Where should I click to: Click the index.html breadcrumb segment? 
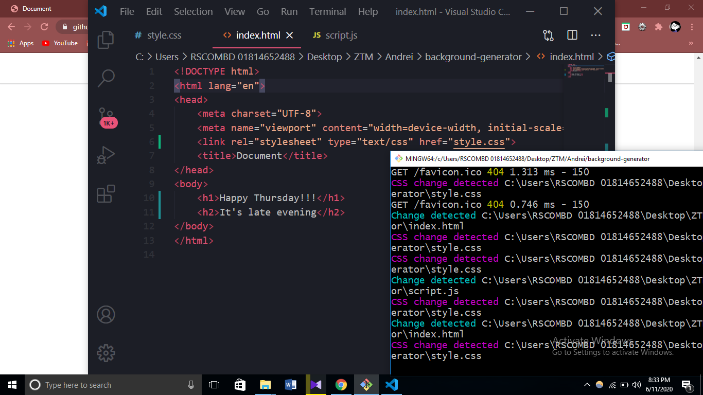tap(571, 57)
